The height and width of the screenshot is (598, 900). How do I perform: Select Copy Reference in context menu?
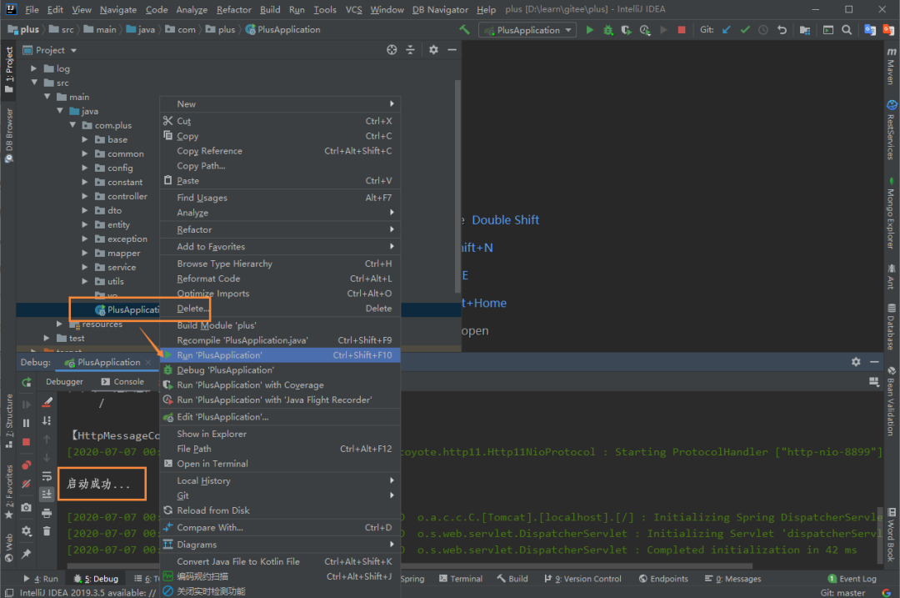280,151
